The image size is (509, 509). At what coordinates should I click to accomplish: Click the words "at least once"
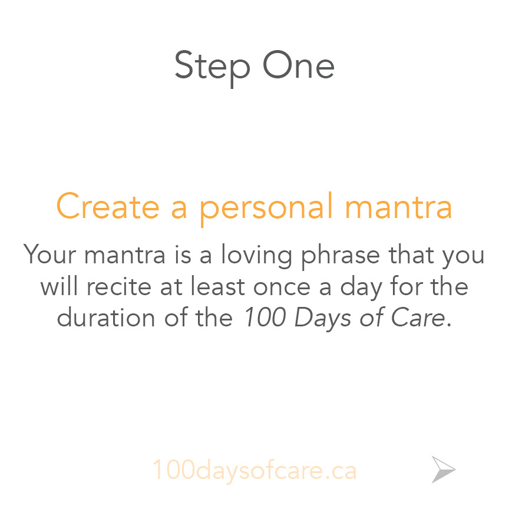(x=235, y=286)
